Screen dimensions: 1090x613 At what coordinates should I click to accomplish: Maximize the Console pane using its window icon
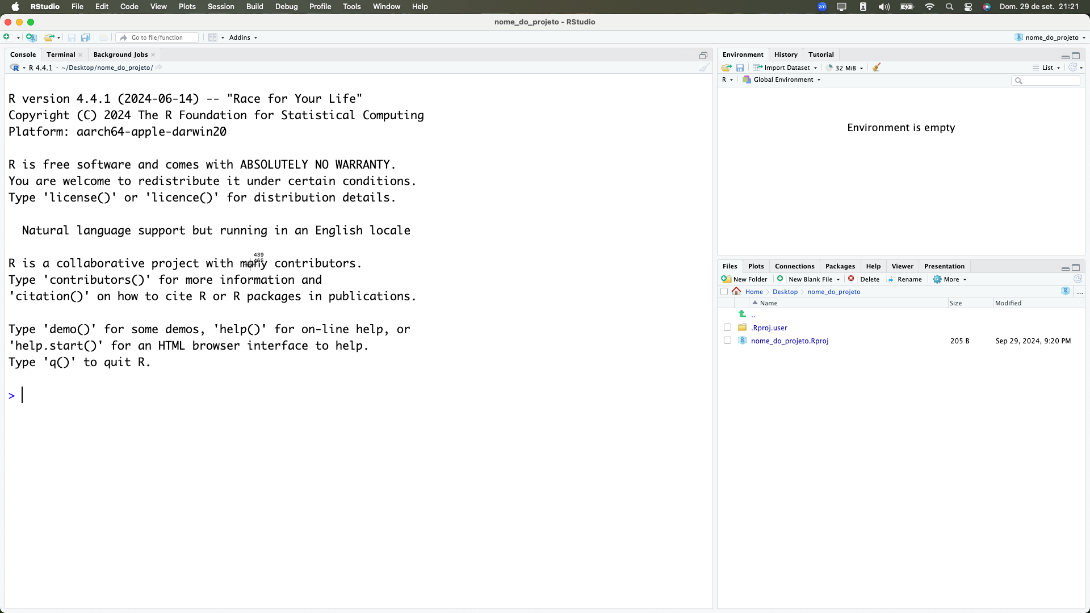[x=703, y=55]
